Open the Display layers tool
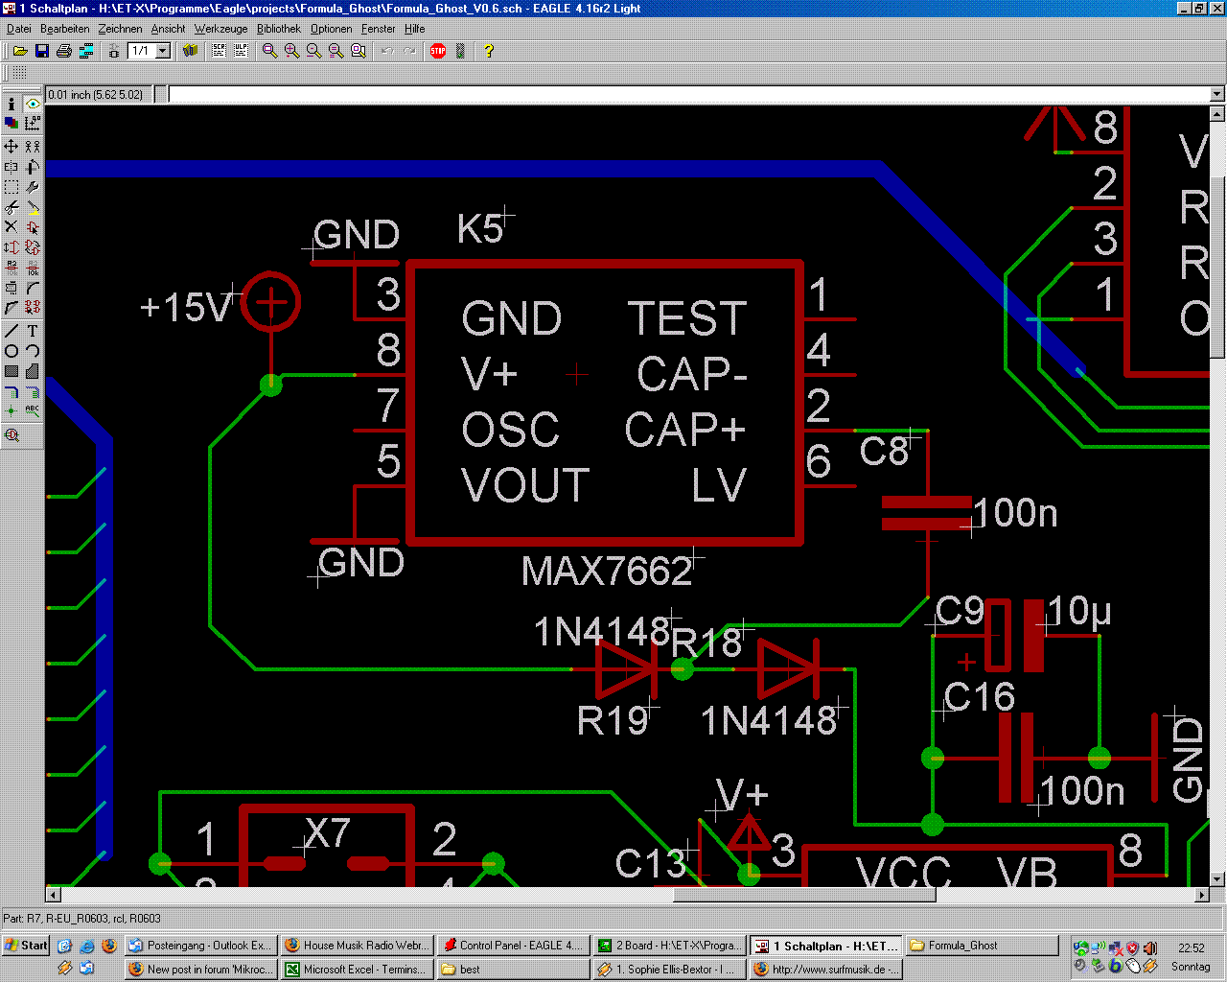The width and height of the screenshot is (1227, 982). 12,123
